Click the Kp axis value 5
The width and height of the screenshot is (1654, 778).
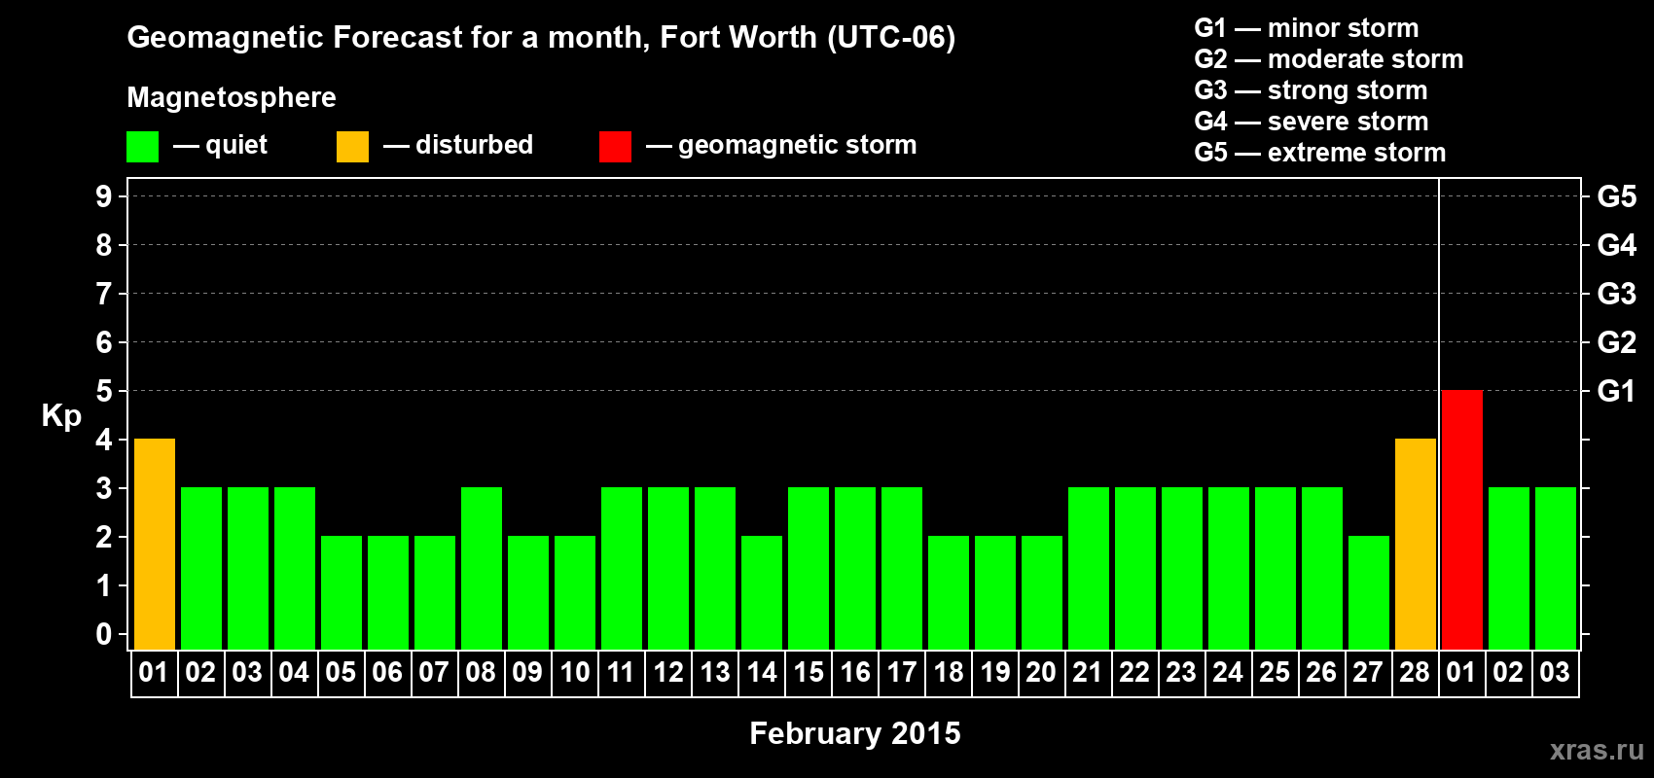coord(104,391)
